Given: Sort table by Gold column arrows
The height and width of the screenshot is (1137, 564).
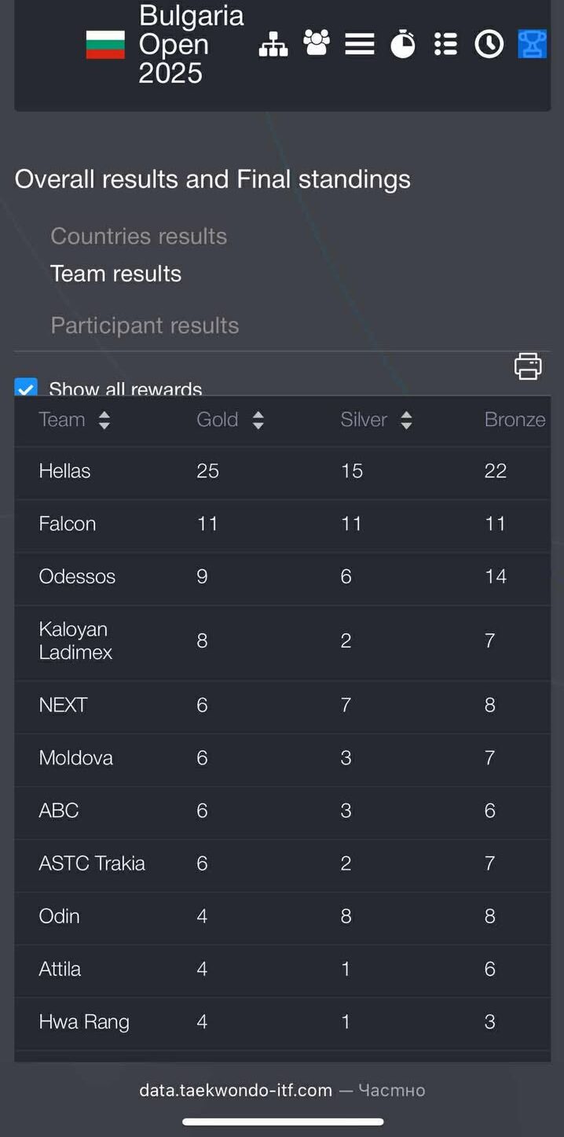Looking at the screenshot, I should (x=258, y=420).
